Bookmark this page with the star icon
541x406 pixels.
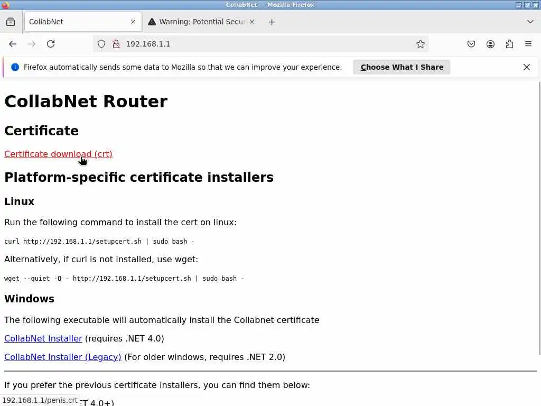[x=420, y=44]
